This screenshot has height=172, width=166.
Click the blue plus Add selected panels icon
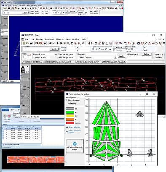click(x=75, y=143)
